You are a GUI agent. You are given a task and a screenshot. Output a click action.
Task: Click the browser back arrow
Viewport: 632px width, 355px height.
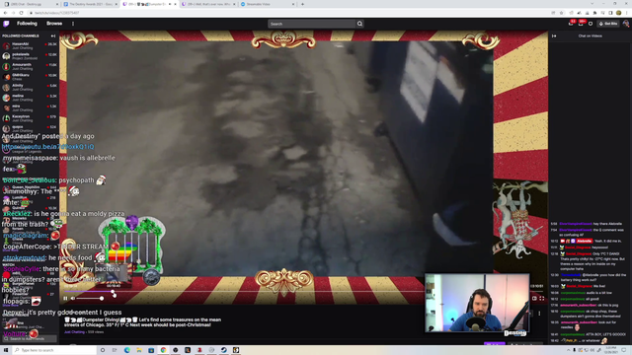[5, 13]
